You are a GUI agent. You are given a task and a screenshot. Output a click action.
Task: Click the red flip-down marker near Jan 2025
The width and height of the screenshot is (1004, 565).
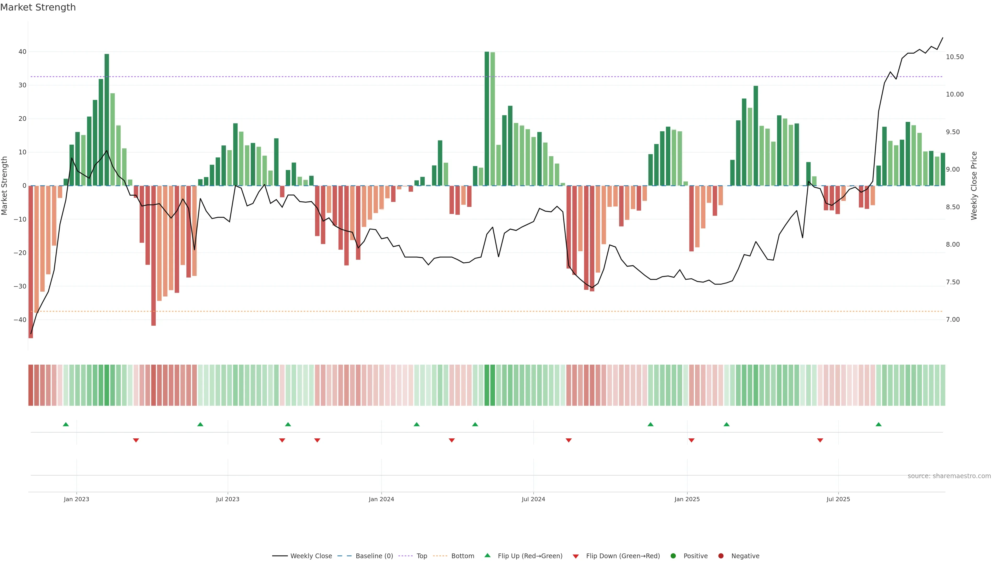click(691, 440)
